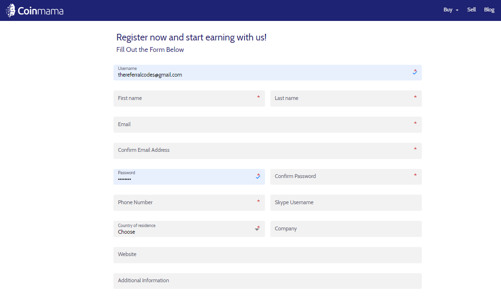Screen dimensions: 501x297
Task: Click the caret arrow beside Buy
Action: tap(457, 10)
